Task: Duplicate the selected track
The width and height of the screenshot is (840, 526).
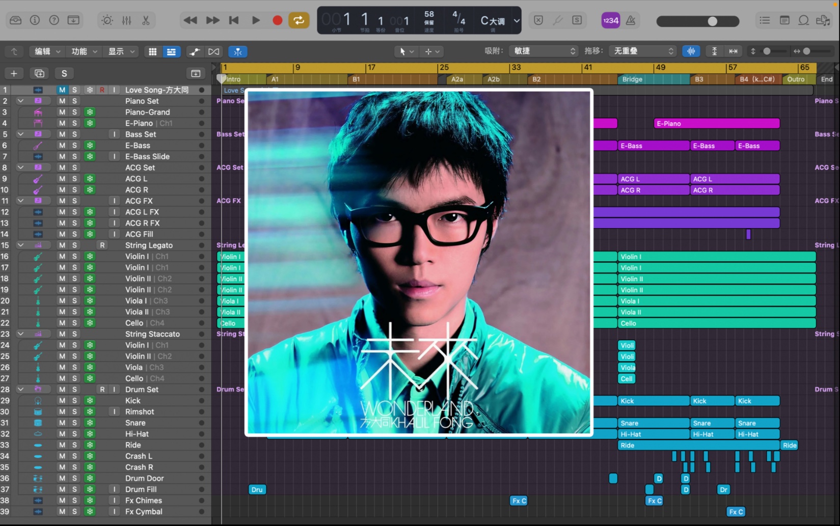Action: point(39,73)
